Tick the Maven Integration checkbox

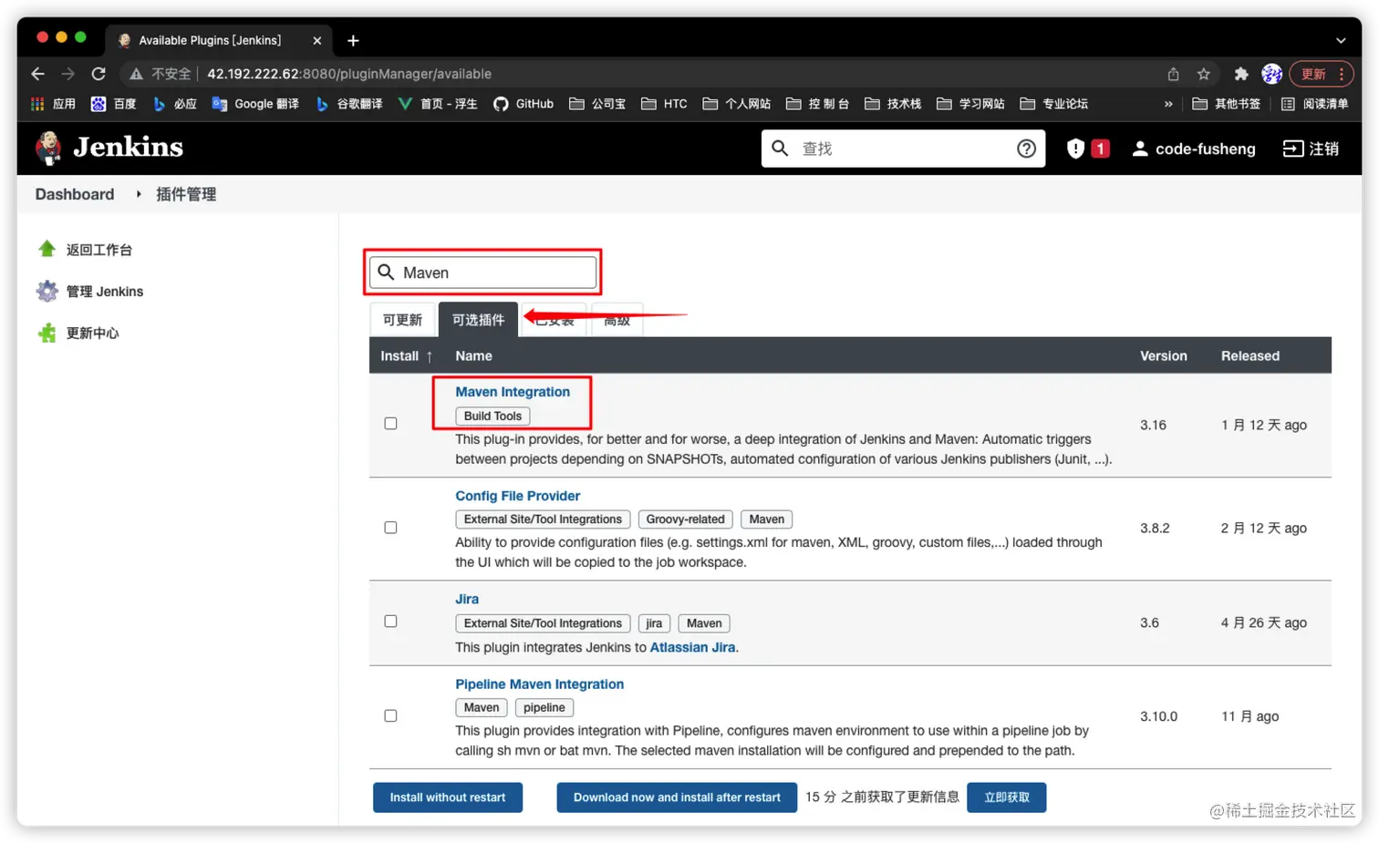pos(390,424)
